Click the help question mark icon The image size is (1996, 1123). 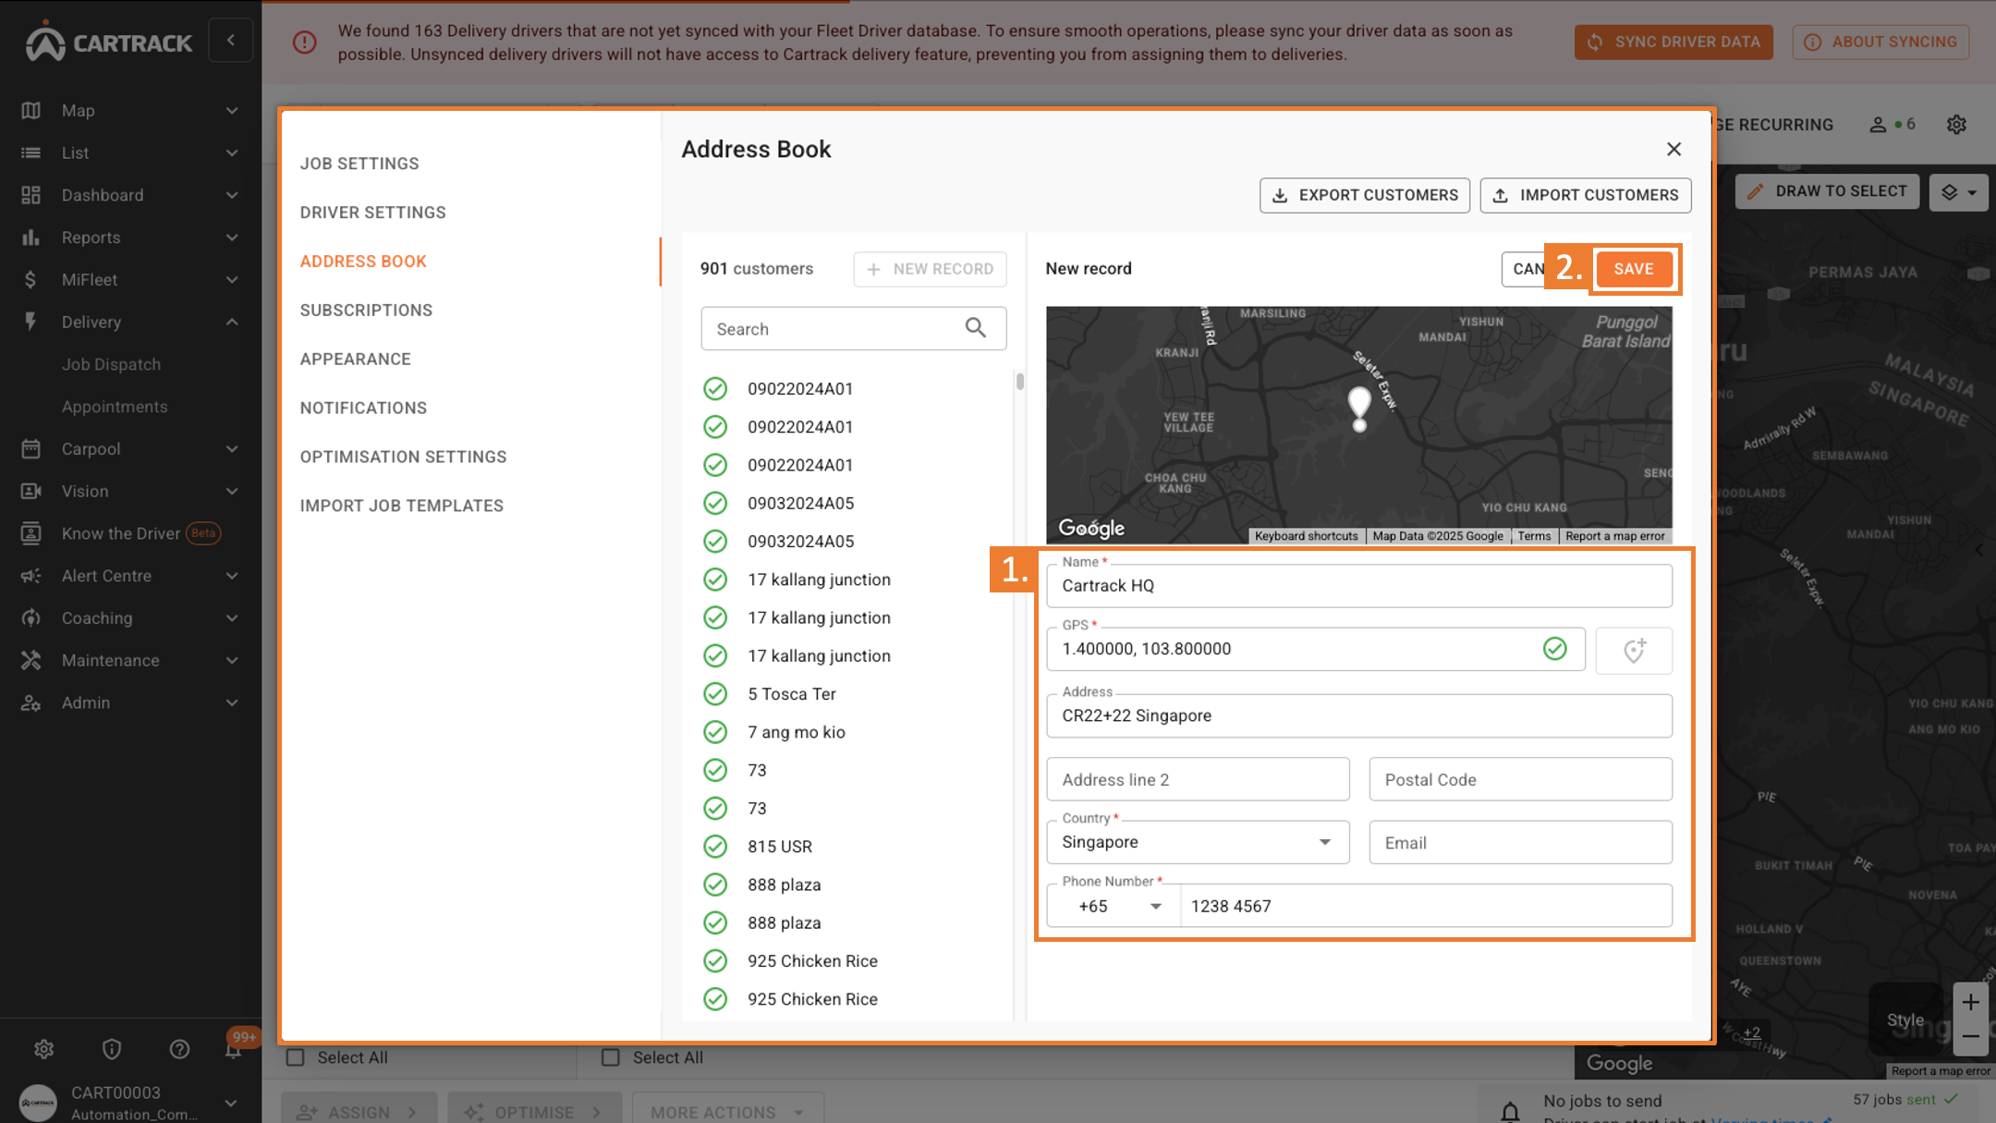click(179, 1049)
